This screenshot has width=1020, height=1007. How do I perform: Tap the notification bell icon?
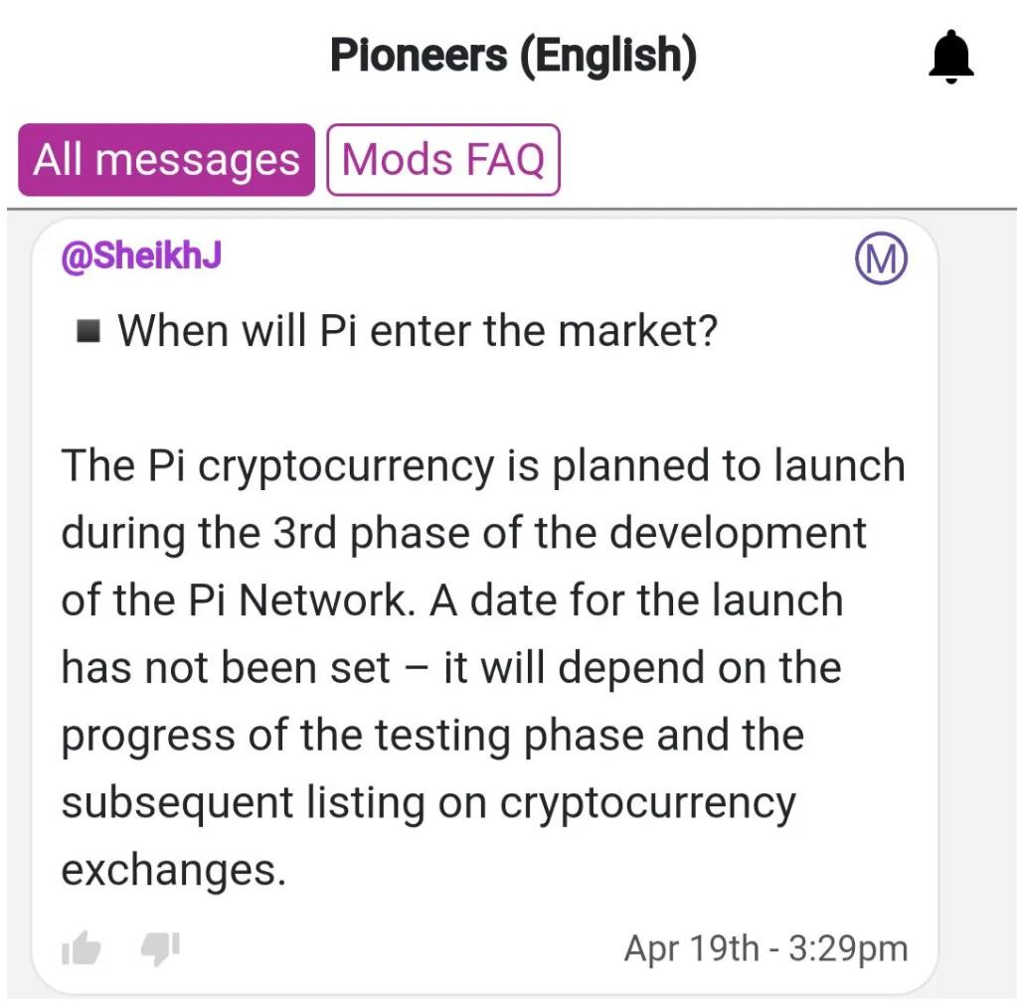[x=950, y=57]
